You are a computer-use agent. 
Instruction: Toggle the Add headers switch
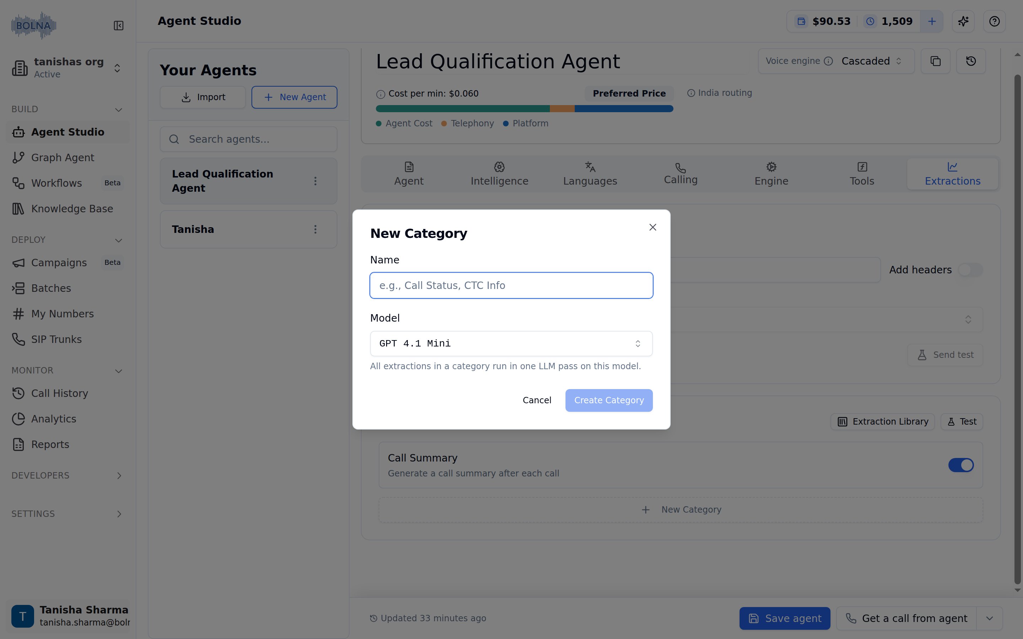970,270
